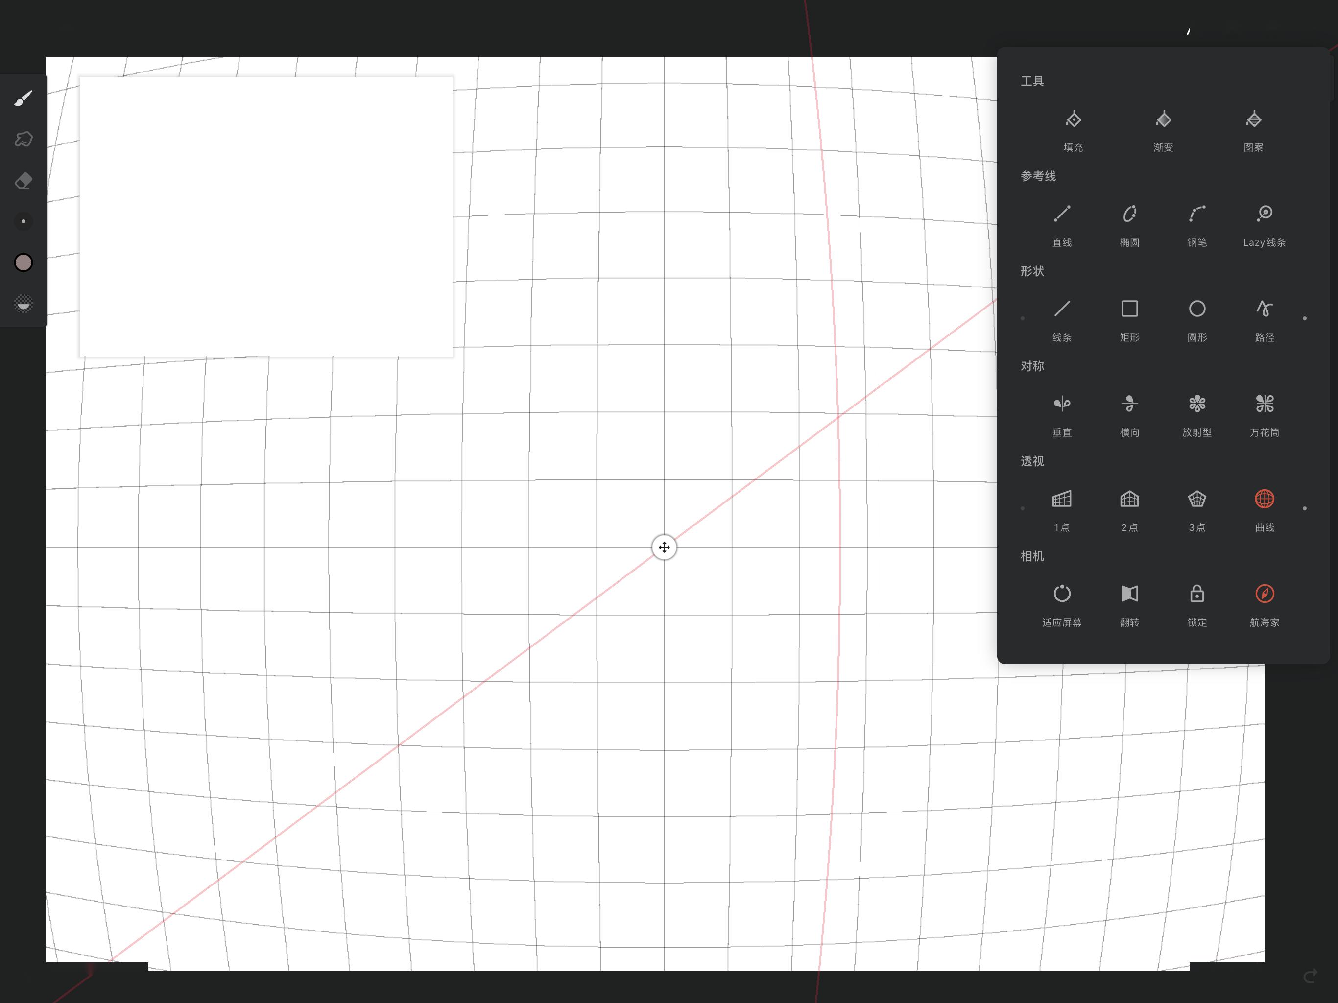Enable 横向 horizontal symmetry
Viewport: 1338px width, 1003px height.
pos(1129,415)
